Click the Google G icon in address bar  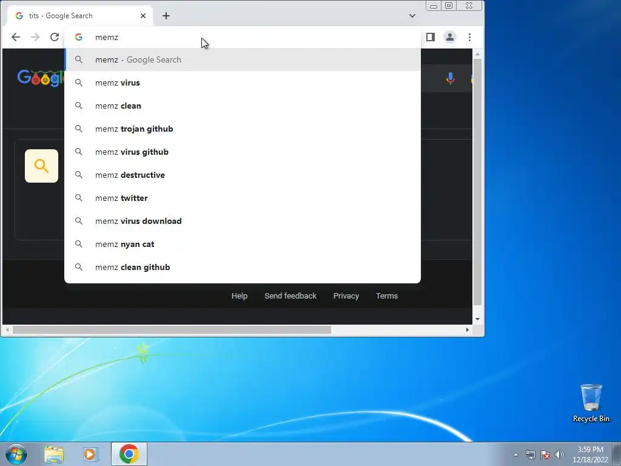(79, 37)
